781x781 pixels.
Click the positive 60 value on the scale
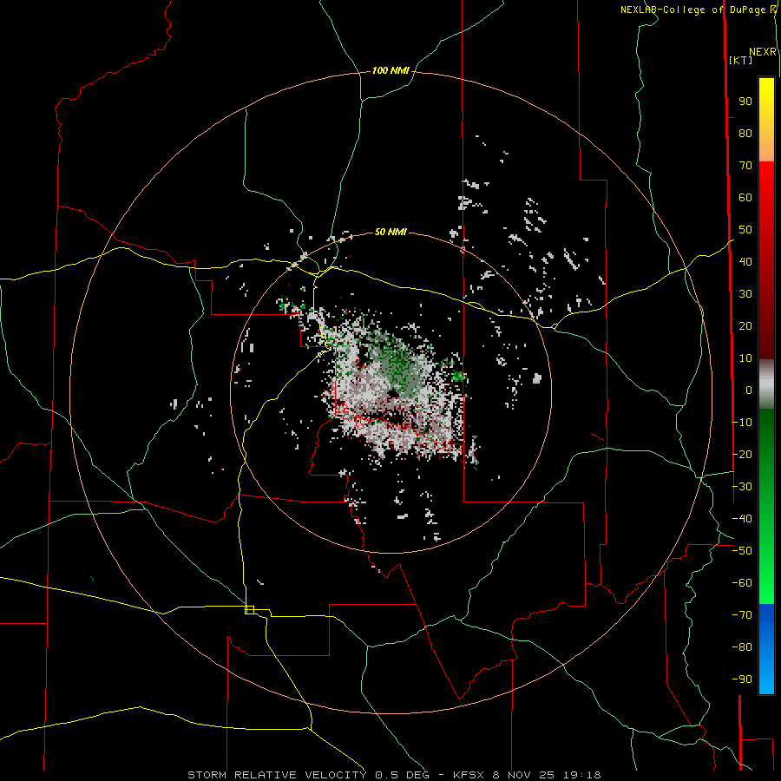pos(745,198)
